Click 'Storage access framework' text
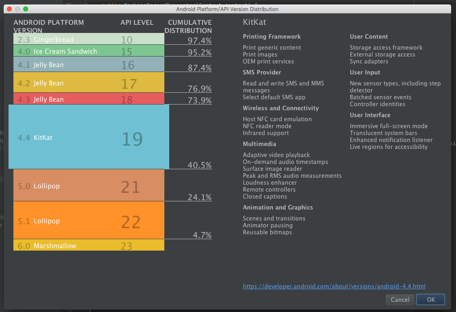 386,48
